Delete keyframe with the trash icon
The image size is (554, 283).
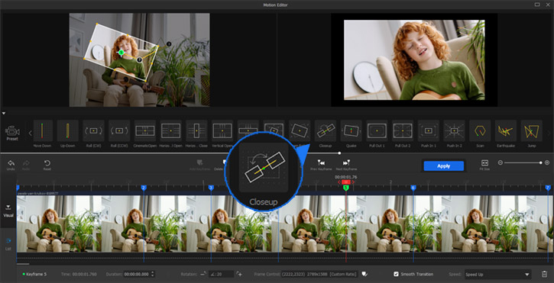[x=545, y=274]
